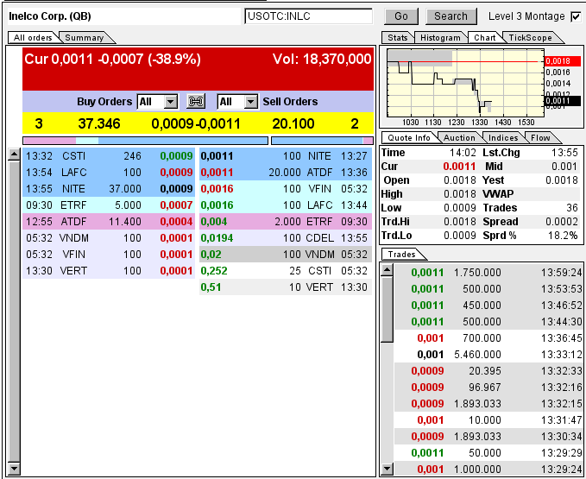The image size is (586, 479).
Task: Open the TickScope tab
Action: (530, 38)
